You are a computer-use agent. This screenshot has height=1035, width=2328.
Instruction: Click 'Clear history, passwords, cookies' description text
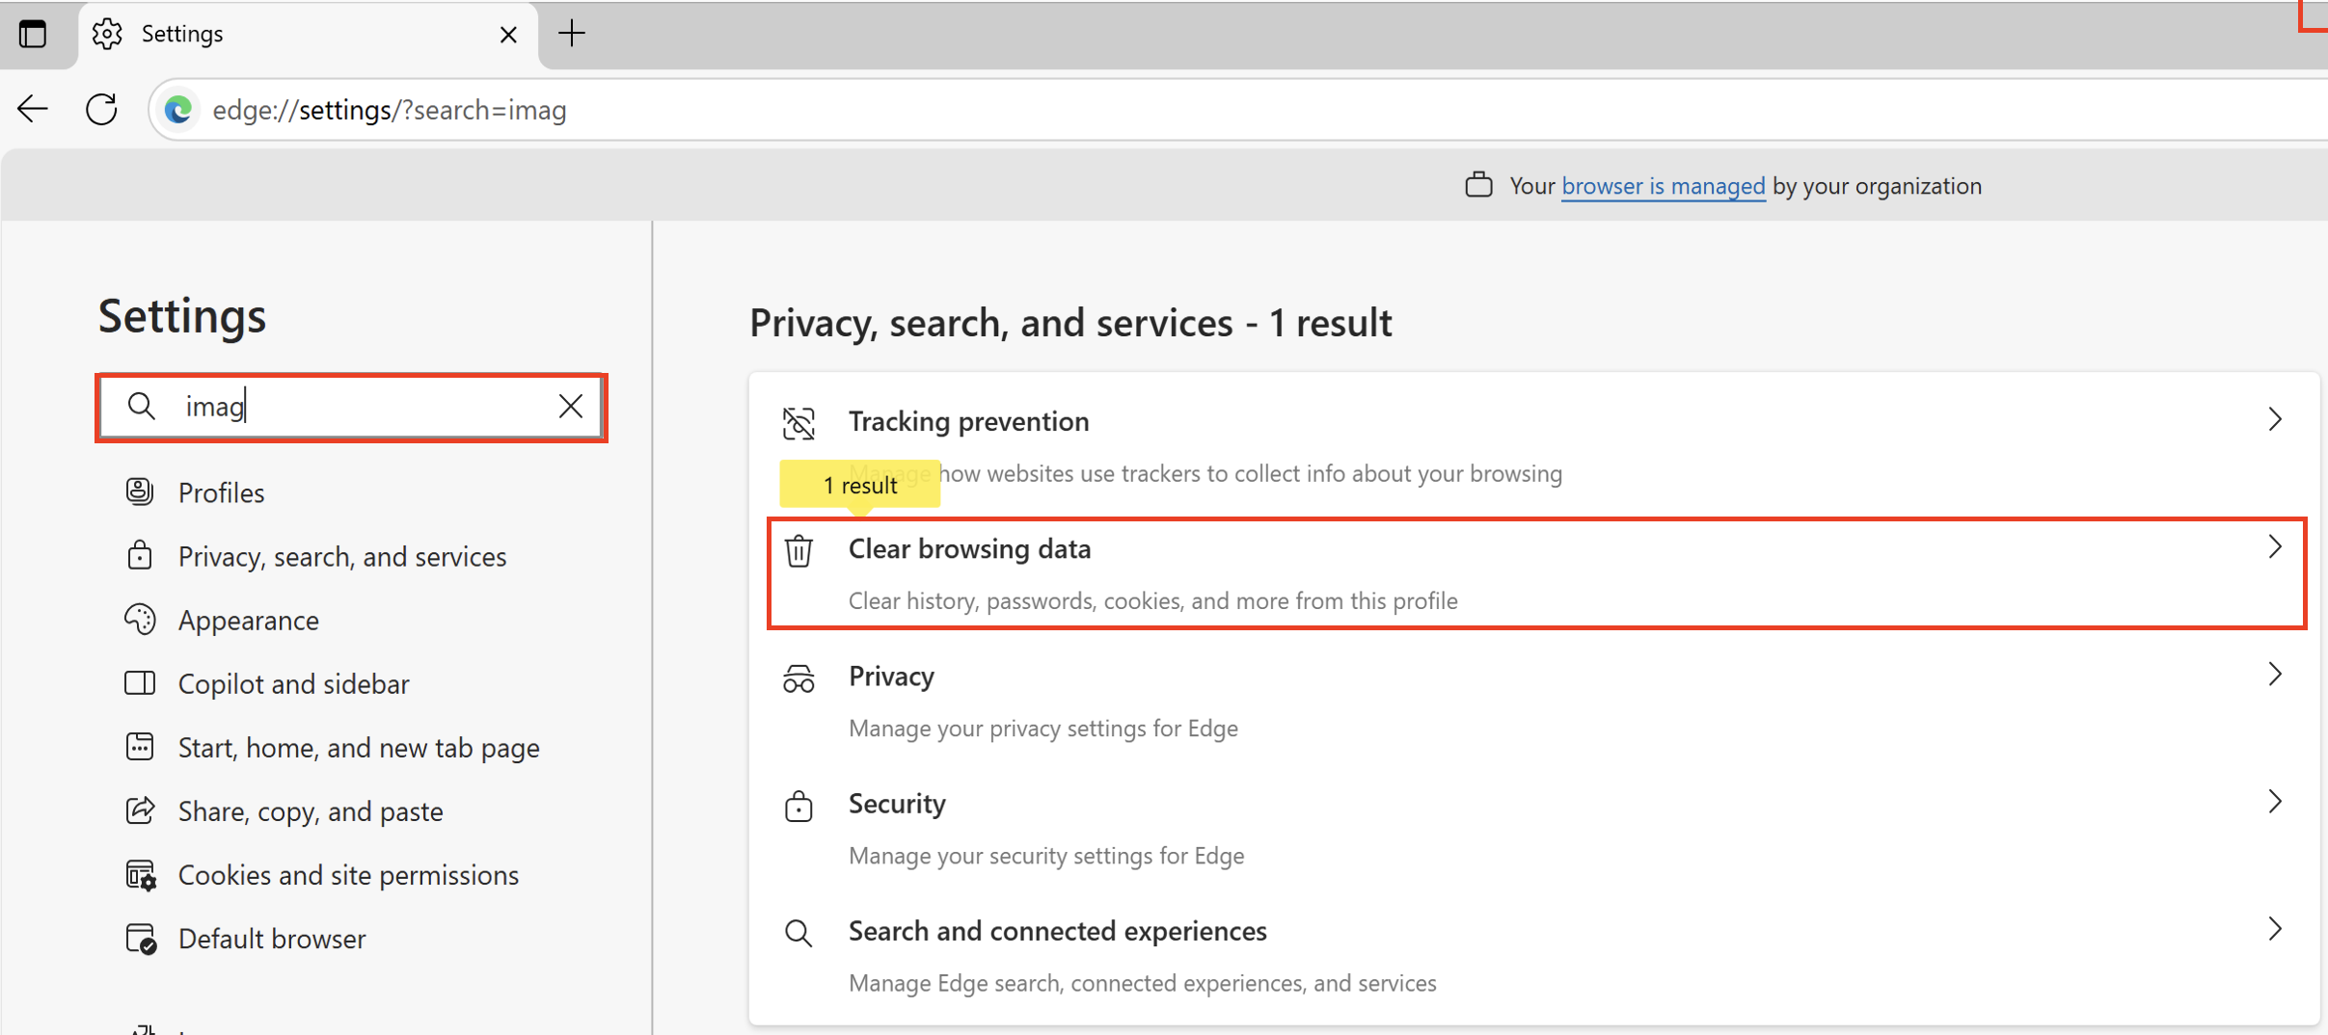click(x=1152, y=600)
